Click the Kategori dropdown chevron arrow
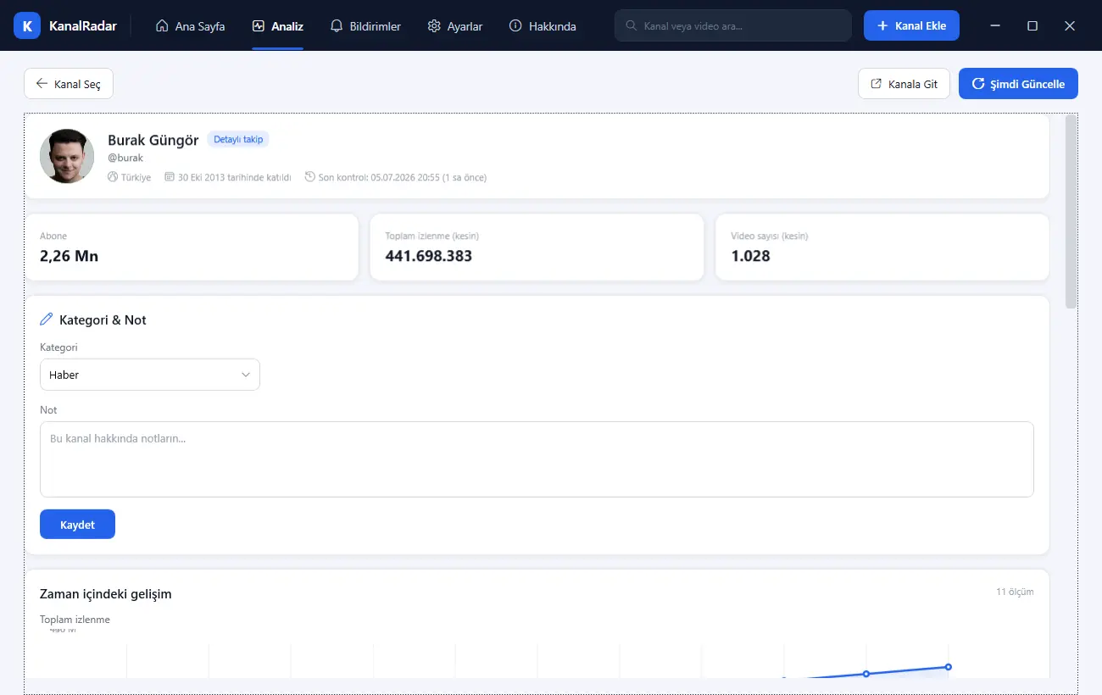Screen dimensions: 1102x695 click(246, 375)
